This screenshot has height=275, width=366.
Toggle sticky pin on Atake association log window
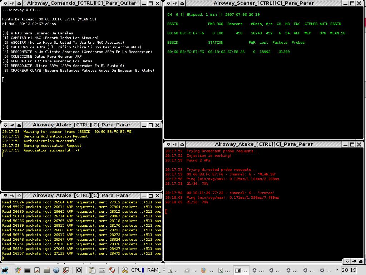13,125
